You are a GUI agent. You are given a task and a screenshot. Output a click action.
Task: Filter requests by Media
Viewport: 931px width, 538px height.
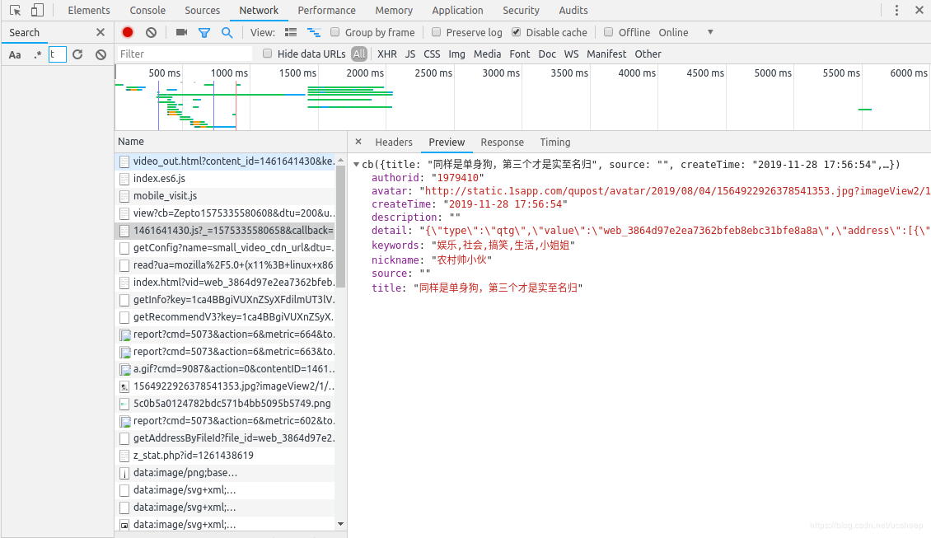(488, 54)
